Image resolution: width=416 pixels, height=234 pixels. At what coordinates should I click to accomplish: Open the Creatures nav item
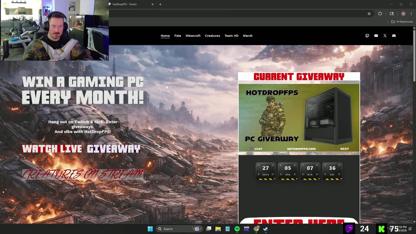click(212, 36)
